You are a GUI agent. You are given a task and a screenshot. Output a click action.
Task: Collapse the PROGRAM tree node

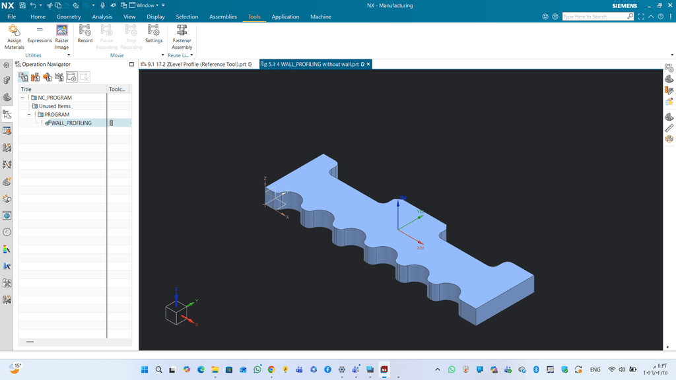point(29,115)
